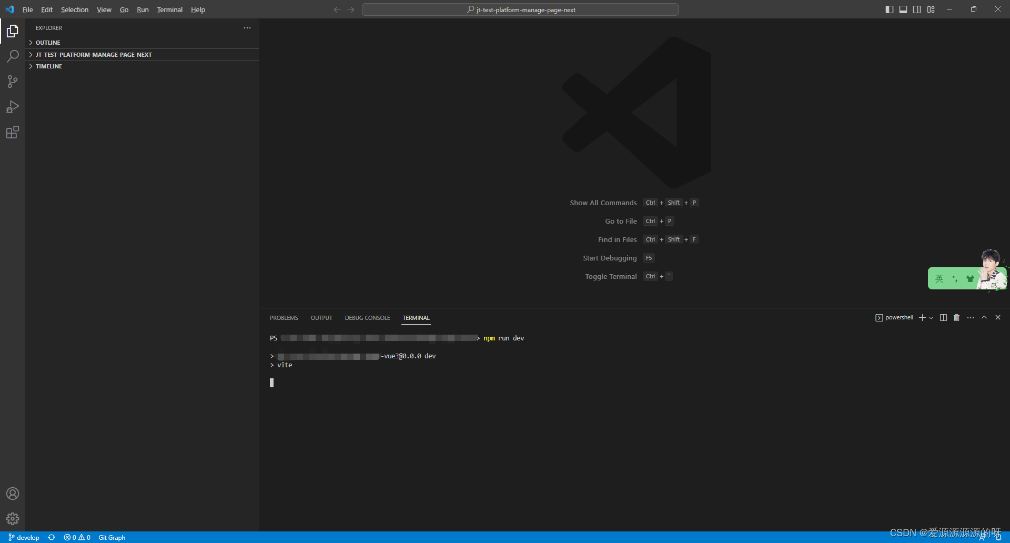Split the terminal

[x=943, y=318]
